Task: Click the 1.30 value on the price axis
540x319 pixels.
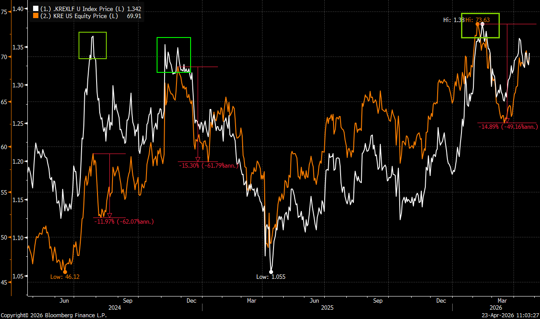Action: (x=18, y=85)
